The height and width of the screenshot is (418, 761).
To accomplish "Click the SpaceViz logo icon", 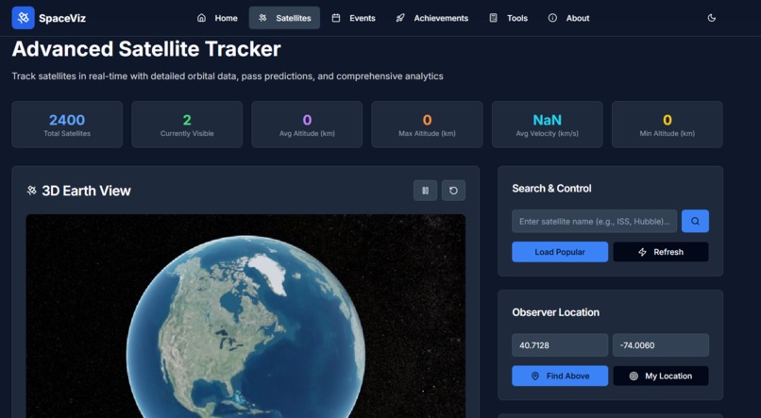I will [23, 18].
